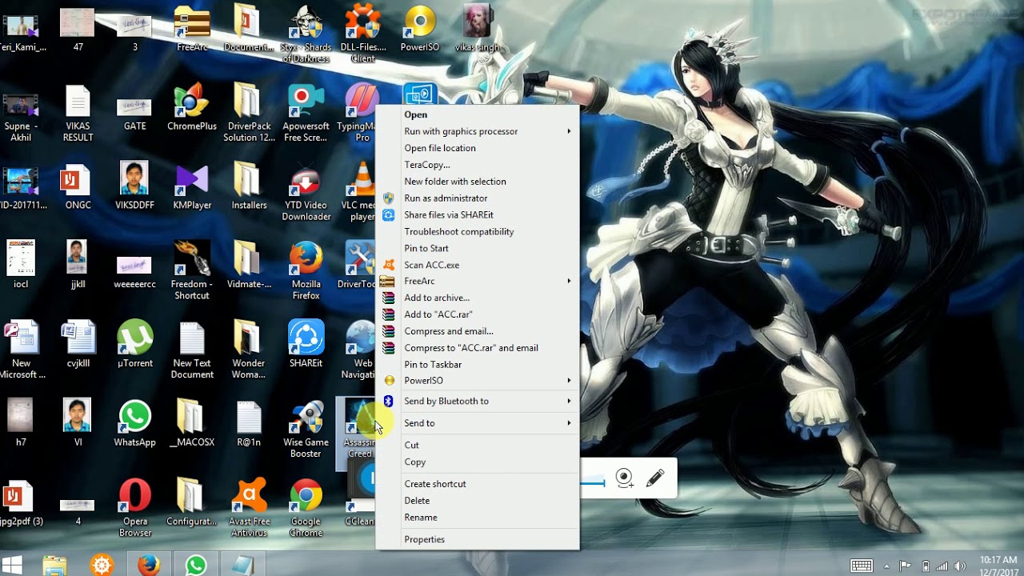The height and width of the screenshot is (576, 1024).
Task: Select the Apowersoft Free Screen recorder icon
Action: click(306, 113)
